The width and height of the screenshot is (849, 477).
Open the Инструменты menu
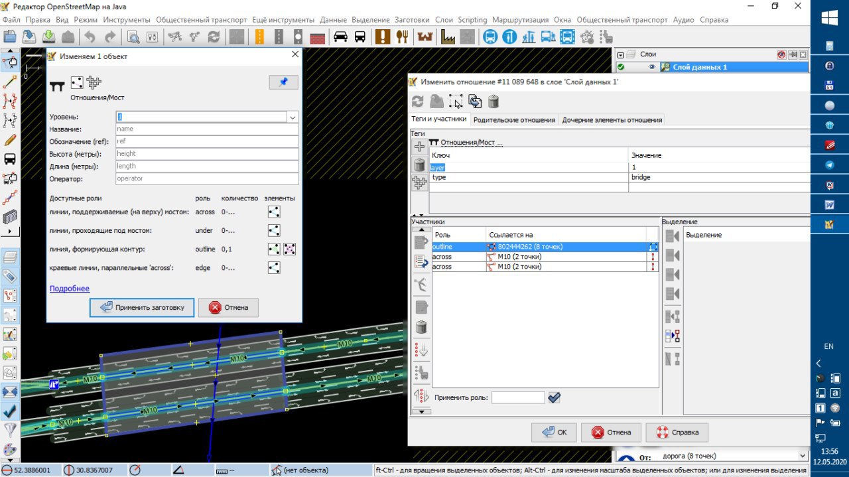[x=126, y=20]
